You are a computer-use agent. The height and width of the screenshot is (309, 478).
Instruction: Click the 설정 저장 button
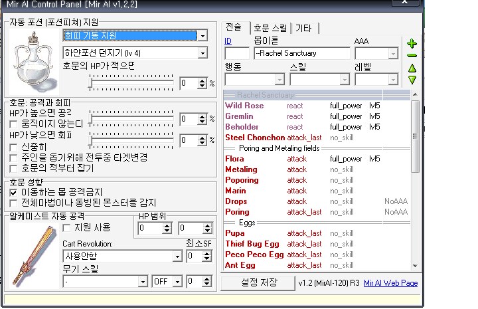pyautogui.click(x=259, y=282)
